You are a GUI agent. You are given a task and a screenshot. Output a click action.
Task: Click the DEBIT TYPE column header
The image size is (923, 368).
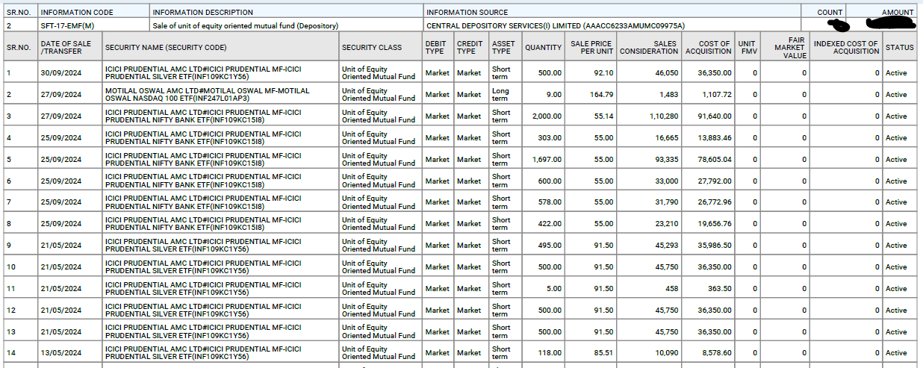tap(438, 47)
